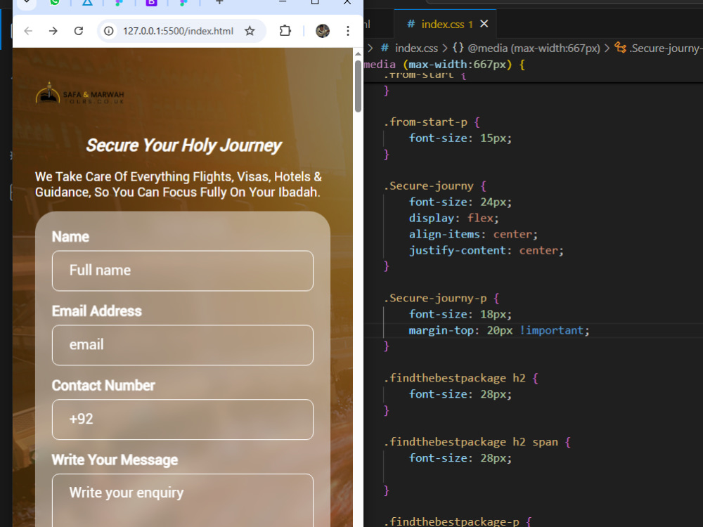The width and height of the screenshot is (703, 527).
Task: Open Chrome's three-dot menu
Action: coord(348,31)
